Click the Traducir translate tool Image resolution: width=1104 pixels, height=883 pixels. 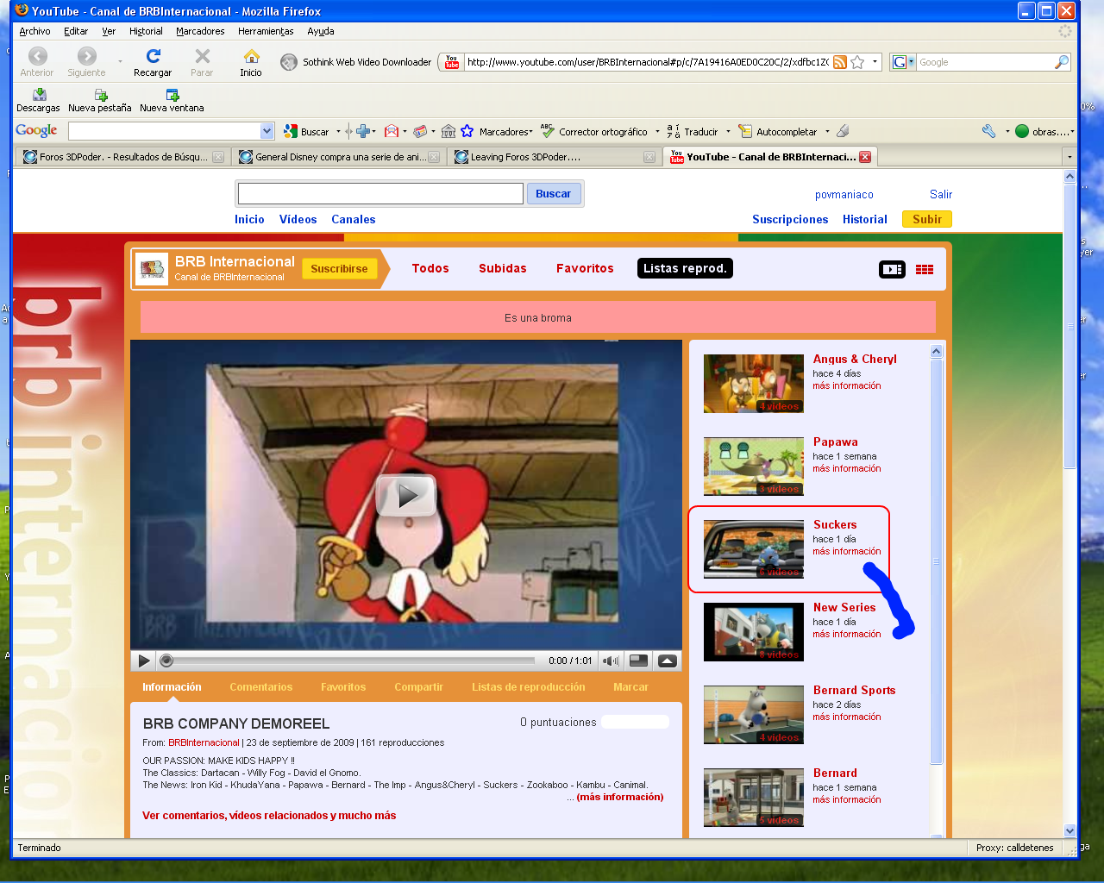pos(692,131)
